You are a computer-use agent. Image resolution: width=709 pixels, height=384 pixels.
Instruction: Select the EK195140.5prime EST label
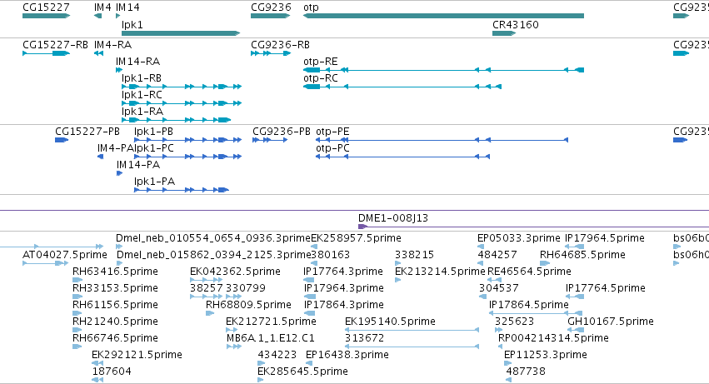(x=390, y=322)
